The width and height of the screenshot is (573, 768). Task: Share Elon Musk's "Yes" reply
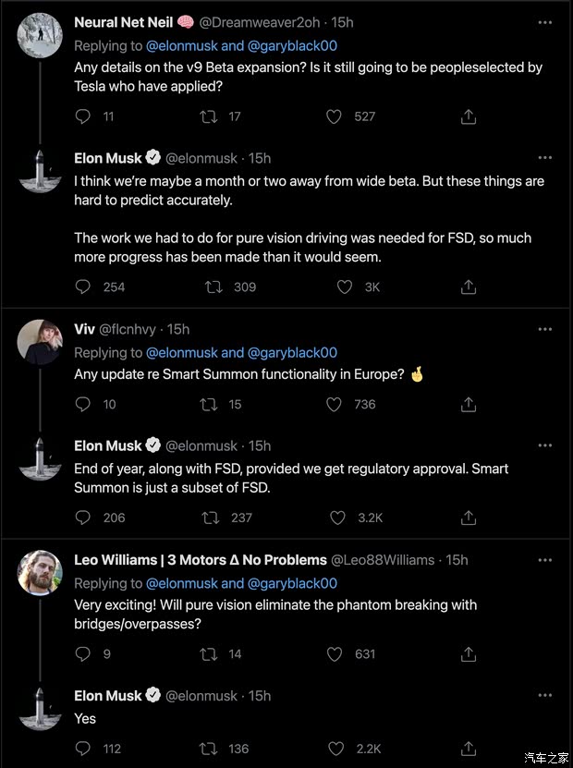(468, 749)
